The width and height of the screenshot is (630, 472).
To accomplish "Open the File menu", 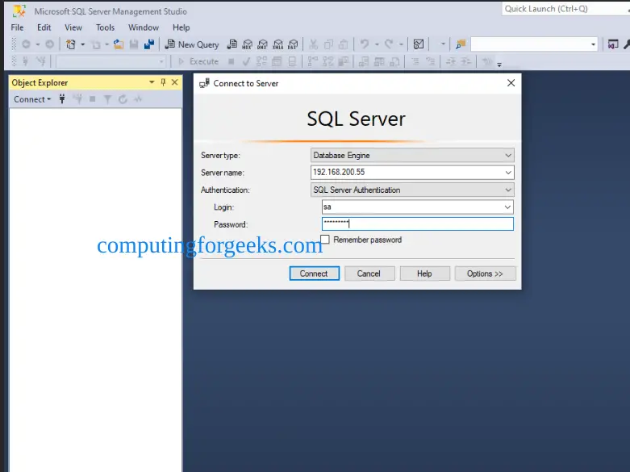I will (17, 27).
